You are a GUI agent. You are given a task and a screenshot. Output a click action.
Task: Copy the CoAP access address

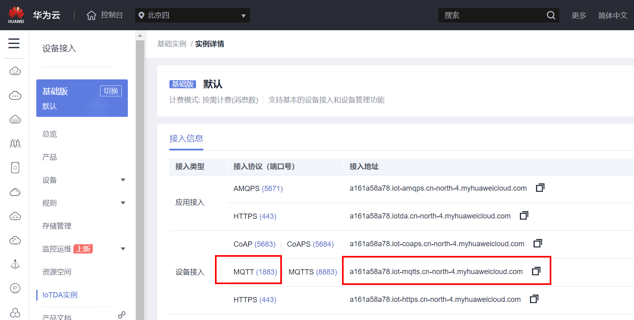coord(538,243)
